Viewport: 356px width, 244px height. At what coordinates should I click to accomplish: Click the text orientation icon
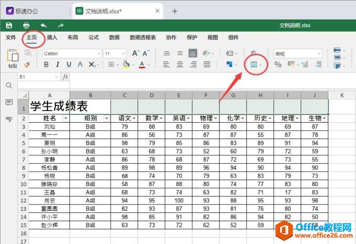click(x=206, y=53)
